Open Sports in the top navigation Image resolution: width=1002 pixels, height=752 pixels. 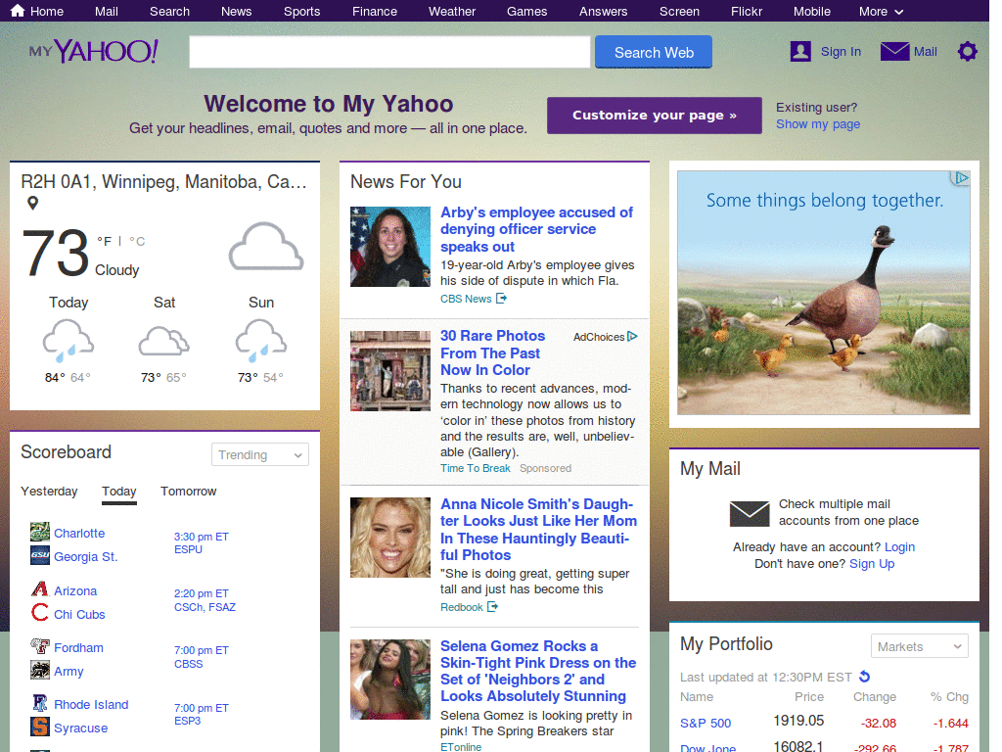click(301, 12)
